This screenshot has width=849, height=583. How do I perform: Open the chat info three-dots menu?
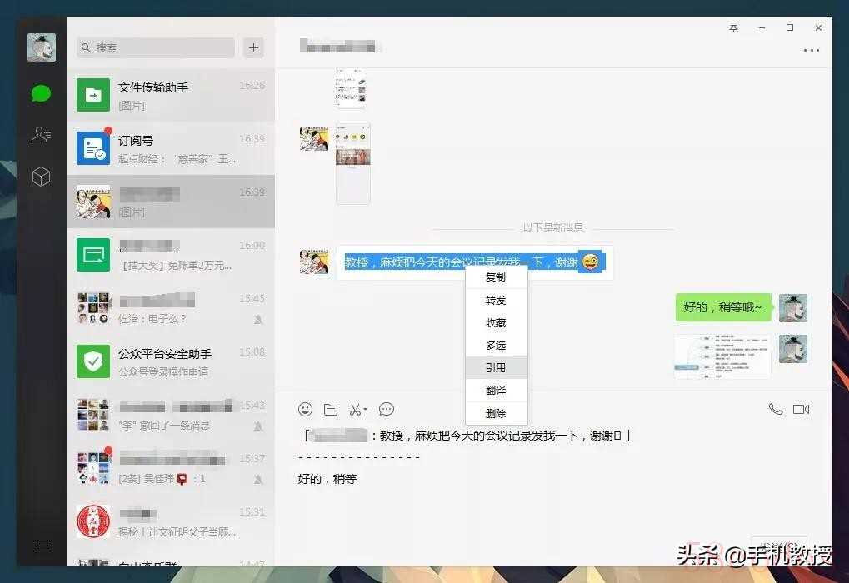tap(811, 50)
